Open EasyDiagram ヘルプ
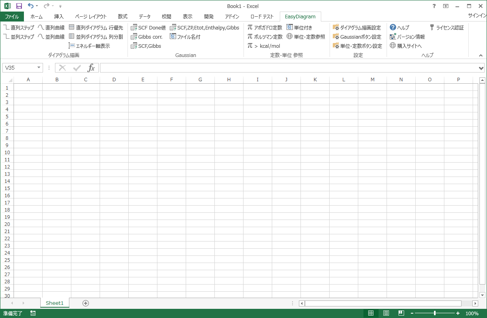This screenshot has width=487, height=318. click(399, 27)
